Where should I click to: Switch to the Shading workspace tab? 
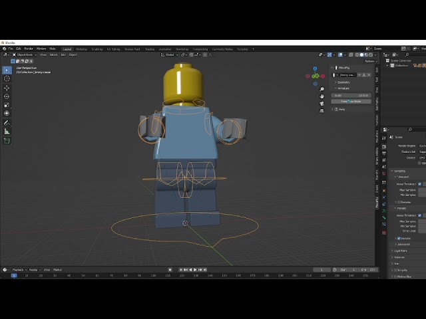click(x=149, y=49)
